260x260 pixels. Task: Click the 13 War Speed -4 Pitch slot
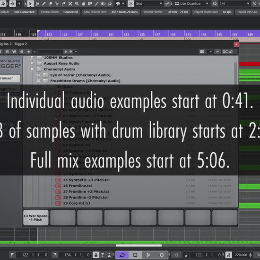35,217
